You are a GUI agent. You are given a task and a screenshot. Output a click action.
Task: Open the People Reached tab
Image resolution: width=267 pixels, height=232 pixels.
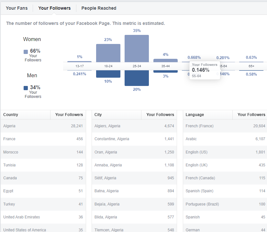pyautogui.click(x=99, y=8)
